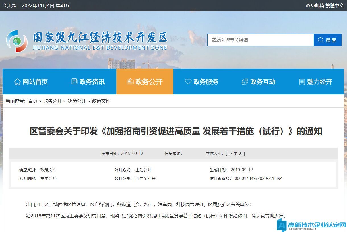Focus the search keyword input field
Image resolution: width=347 pixels, height=232 pixels.
point(260,40)
